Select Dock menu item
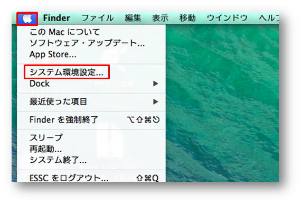The height and width of the screenshot is (204, 301). pos(91,84)
